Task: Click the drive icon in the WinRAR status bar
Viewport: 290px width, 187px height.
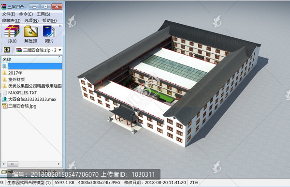Action: point(4,172)
